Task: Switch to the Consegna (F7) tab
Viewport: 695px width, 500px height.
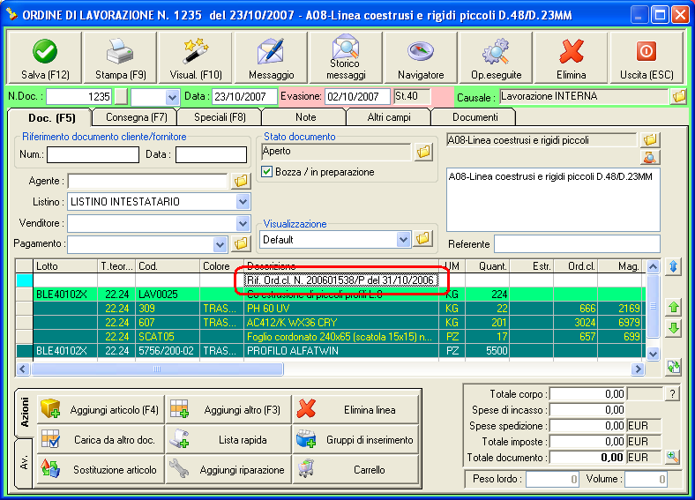Action: point(137,116)
